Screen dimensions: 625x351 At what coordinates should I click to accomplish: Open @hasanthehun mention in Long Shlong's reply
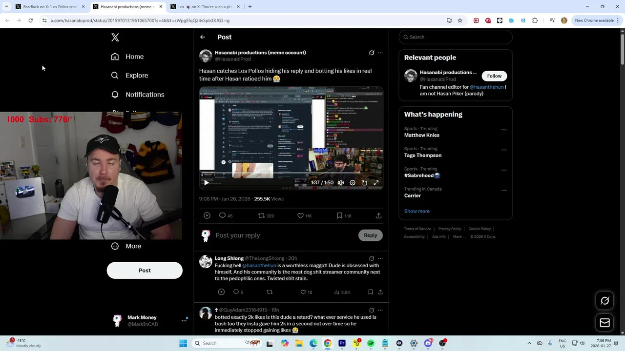(259, 266)
